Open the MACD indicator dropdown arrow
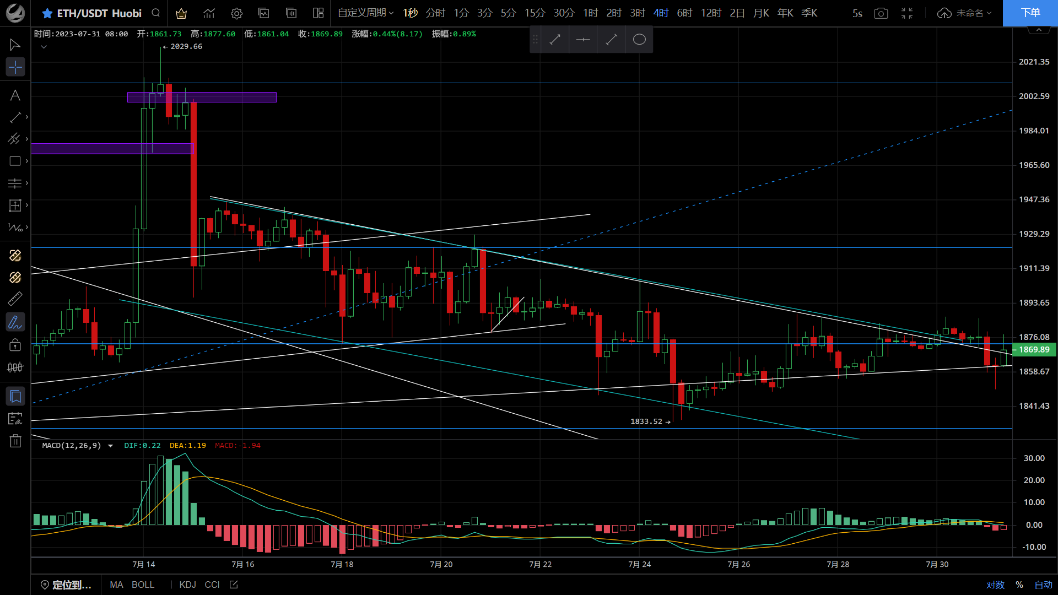 coord(110,446)
